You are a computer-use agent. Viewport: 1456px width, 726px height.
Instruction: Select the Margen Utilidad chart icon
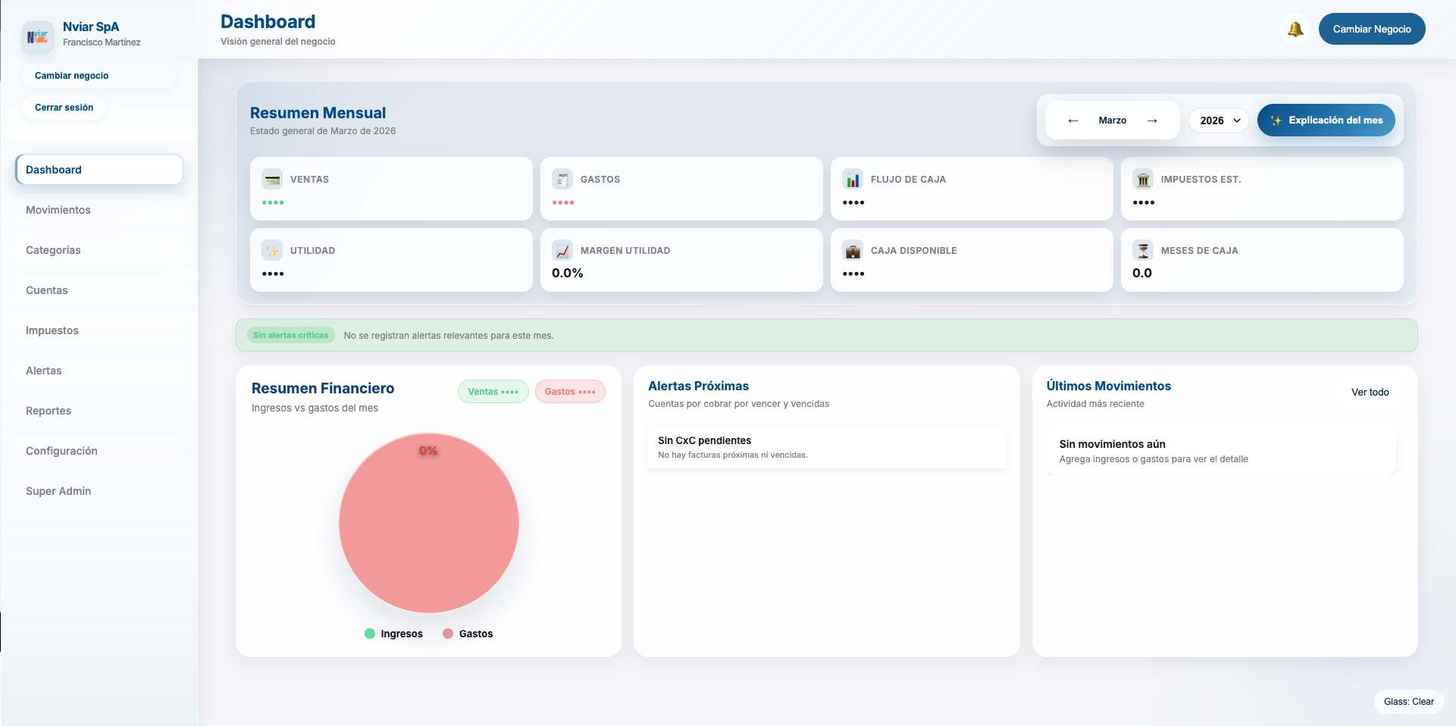(x=562, y=251)
